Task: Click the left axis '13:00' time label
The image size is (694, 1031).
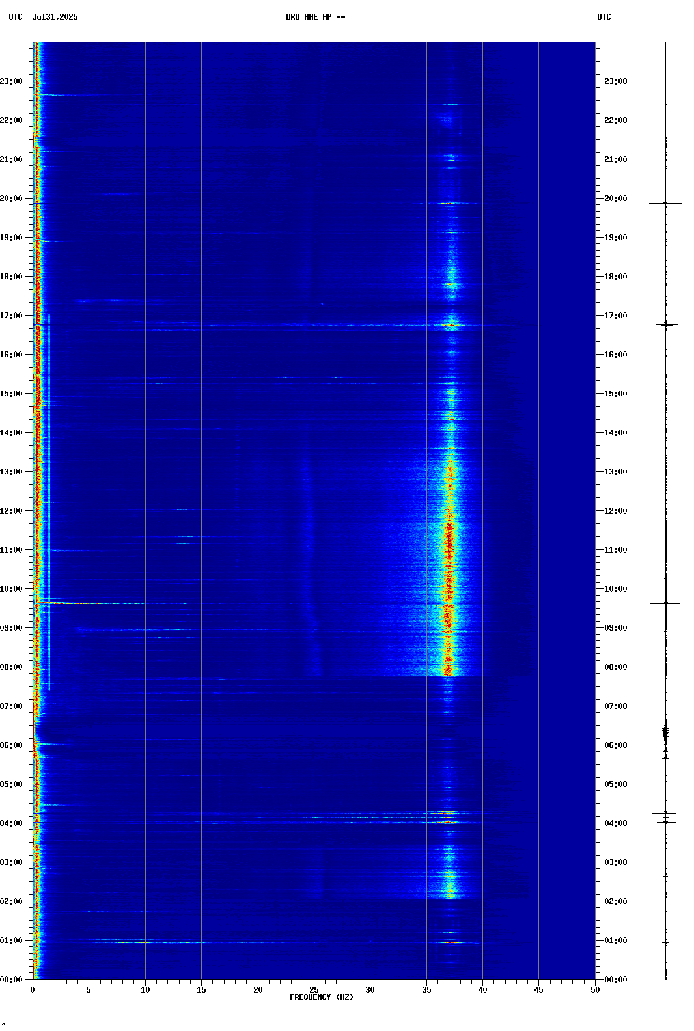Action: tap(11, 472)
